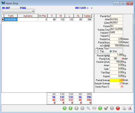This screenshot has width=135, height=113.
Task: Click the Atan field containing DUYGU
Action: 116,19
